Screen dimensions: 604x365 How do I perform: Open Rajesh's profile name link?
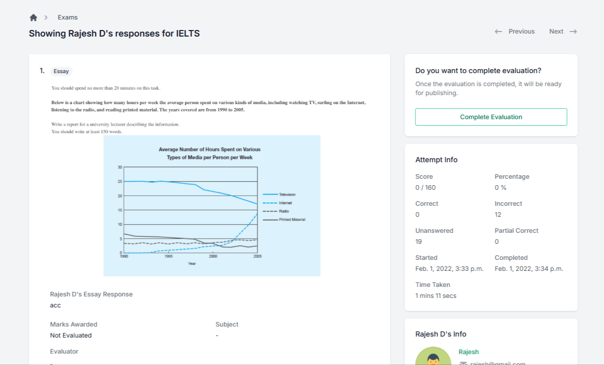[x=469, y=352]
